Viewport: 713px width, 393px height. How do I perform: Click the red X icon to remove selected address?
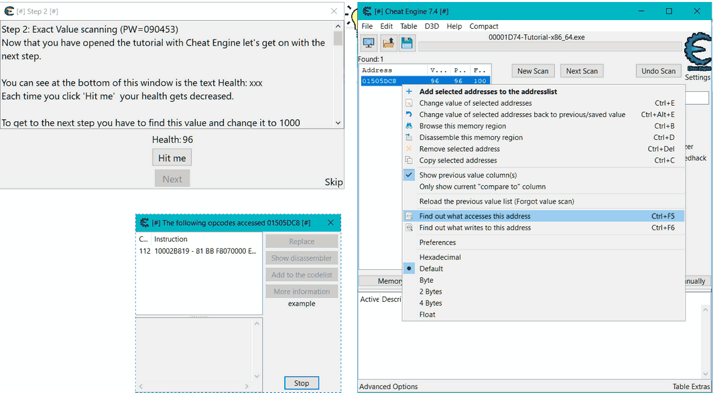coord(409,149)
